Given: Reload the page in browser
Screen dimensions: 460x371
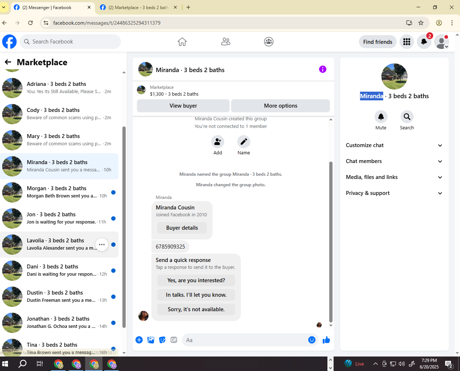Looking at the screenshot, I should click(x=30, y=23).
